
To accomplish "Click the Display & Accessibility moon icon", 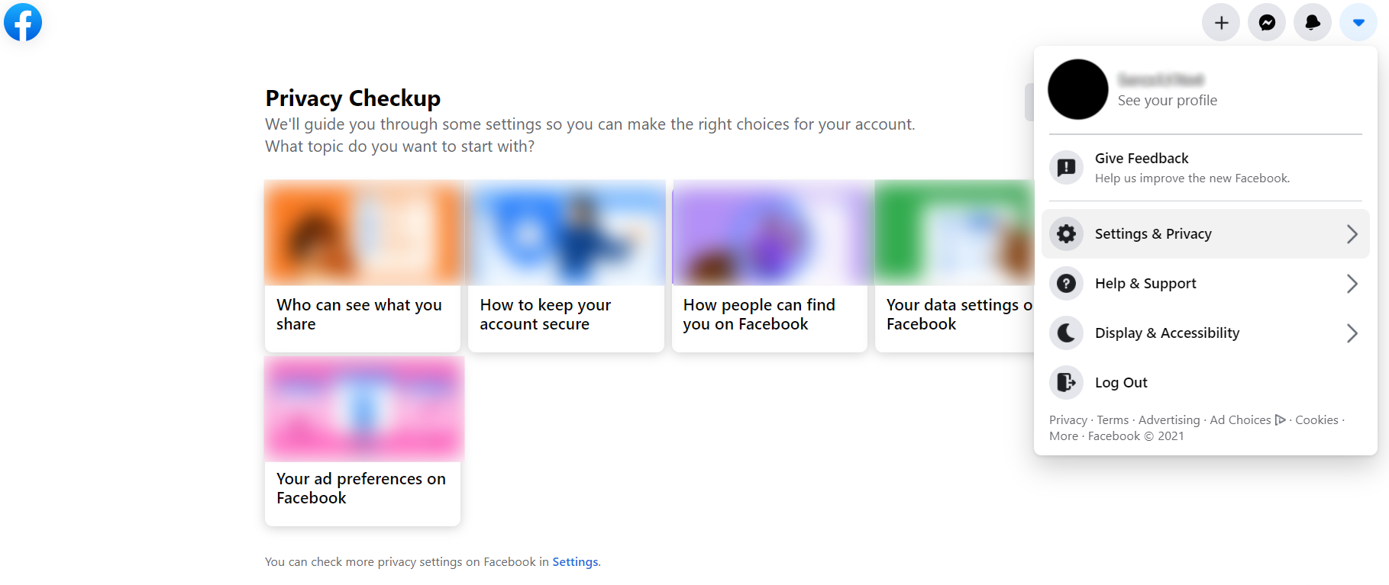I will coord(1066,333).
